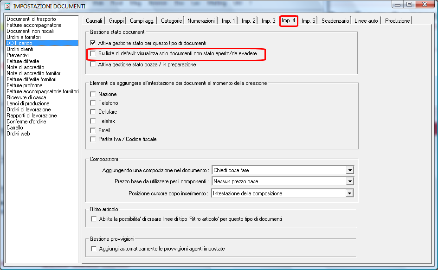Click the Impostazioni Documenti title bar icon
This screenshot has height=270, width=438.
coord(7,6)
